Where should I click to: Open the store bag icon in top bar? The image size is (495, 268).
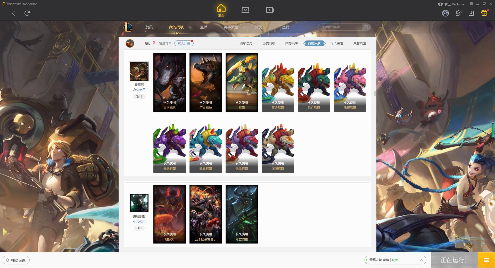tap(245, 10)
